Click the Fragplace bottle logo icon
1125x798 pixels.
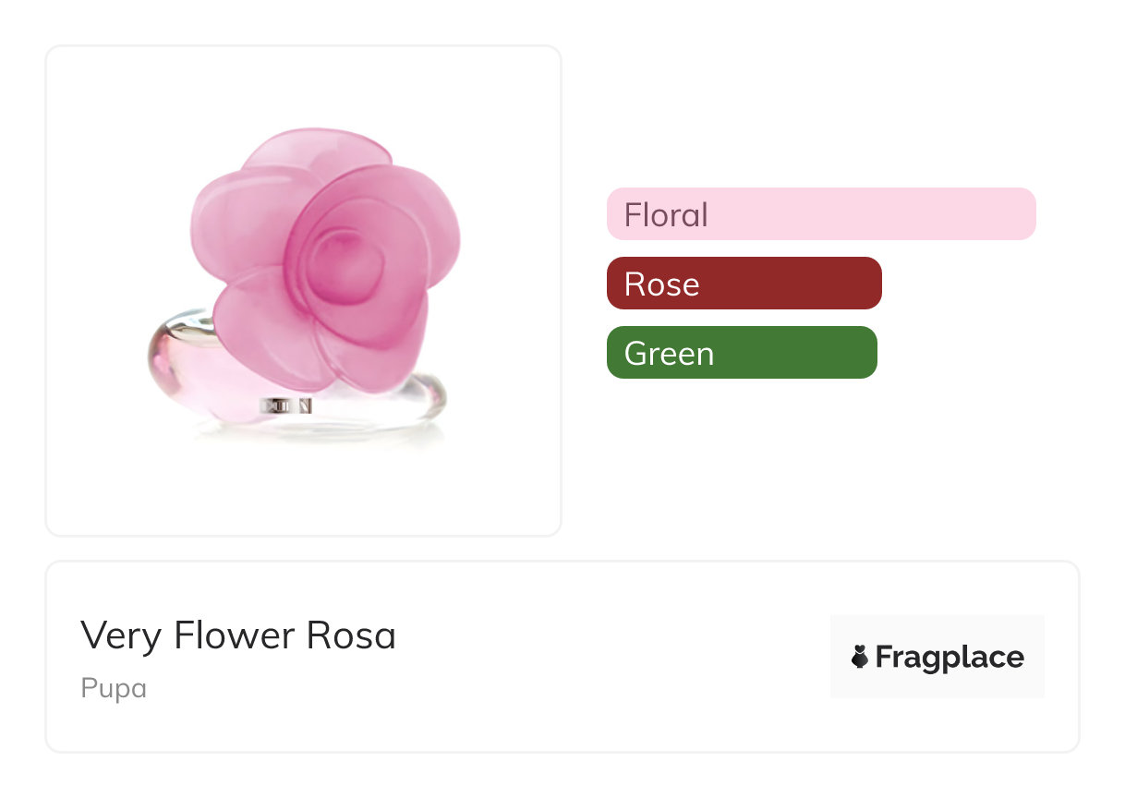click(x=860, y=657)
